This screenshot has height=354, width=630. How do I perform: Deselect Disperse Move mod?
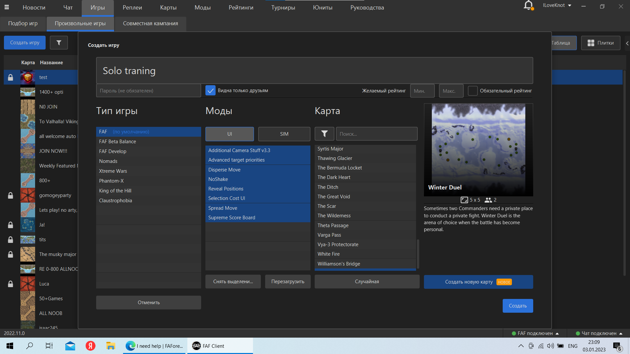pos(258,170)
